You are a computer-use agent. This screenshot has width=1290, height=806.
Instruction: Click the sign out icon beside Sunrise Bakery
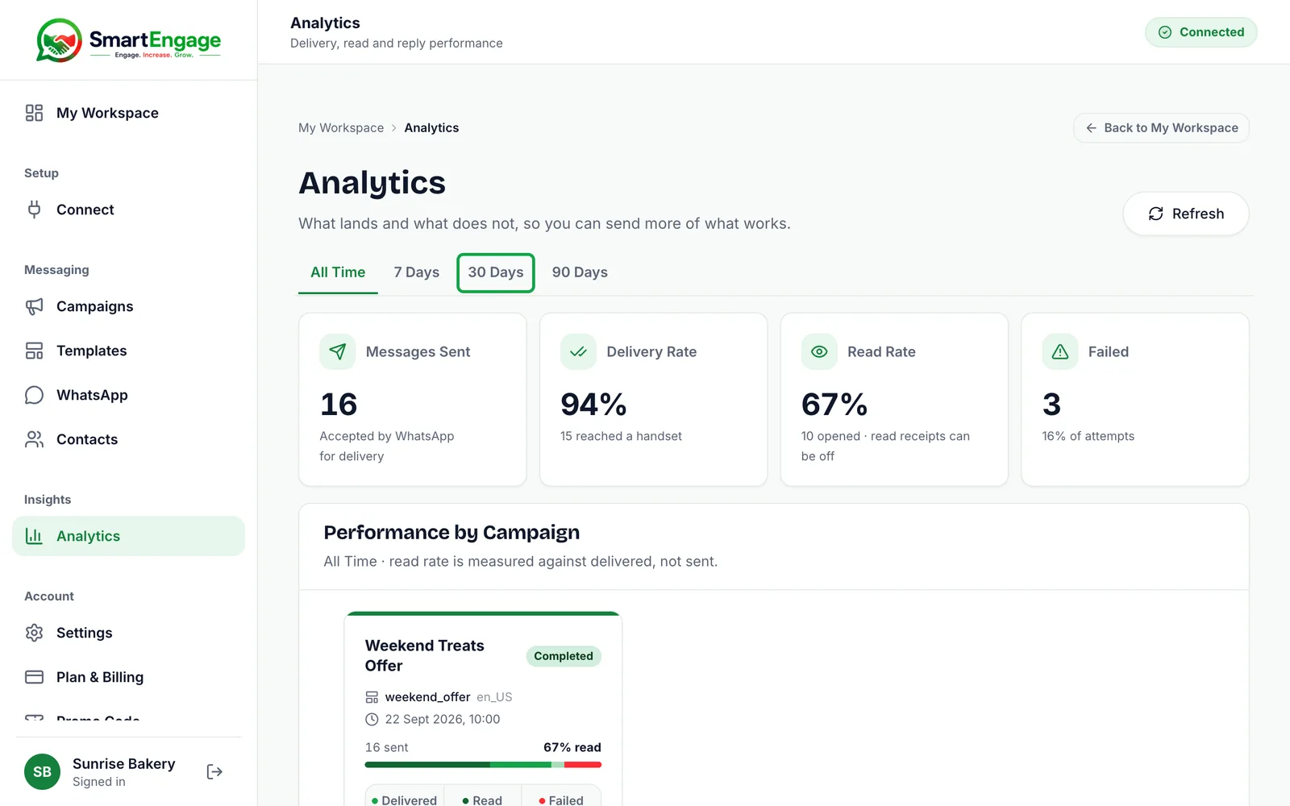[x=214, y=772]
